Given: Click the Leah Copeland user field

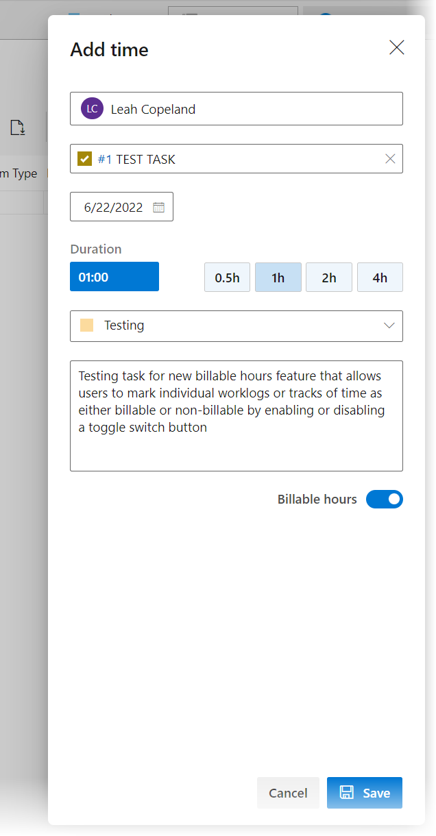Looking at the screenshot, I should coord(237,109).
